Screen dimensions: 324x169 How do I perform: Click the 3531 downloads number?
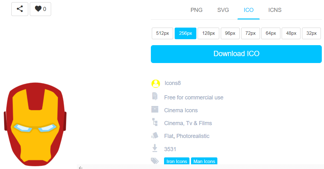(170, 149)
